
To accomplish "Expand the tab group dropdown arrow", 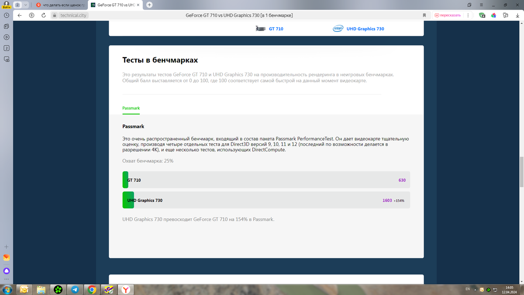I will click(x=25, y=5).
